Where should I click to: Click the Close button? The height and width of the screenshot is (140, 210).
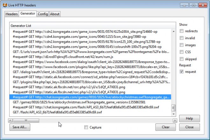click(189, 127)
